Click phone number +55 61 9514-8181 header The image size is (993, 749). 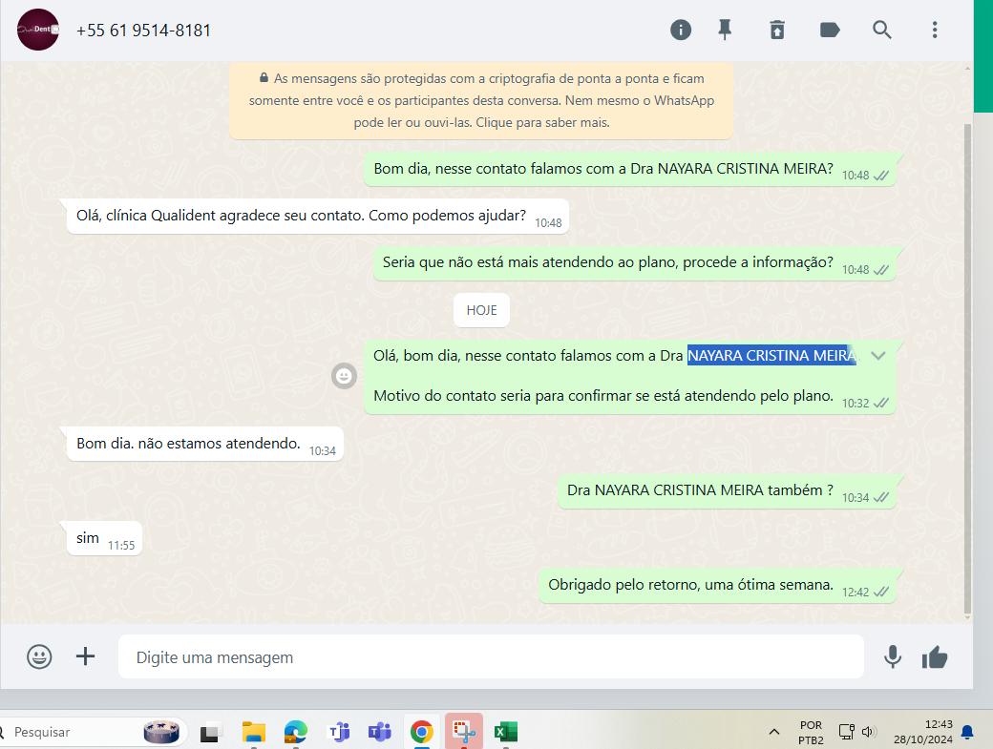(143, 31)
